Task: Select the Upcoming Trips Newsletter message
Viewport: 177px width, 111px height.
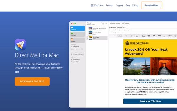Action: 97,29
